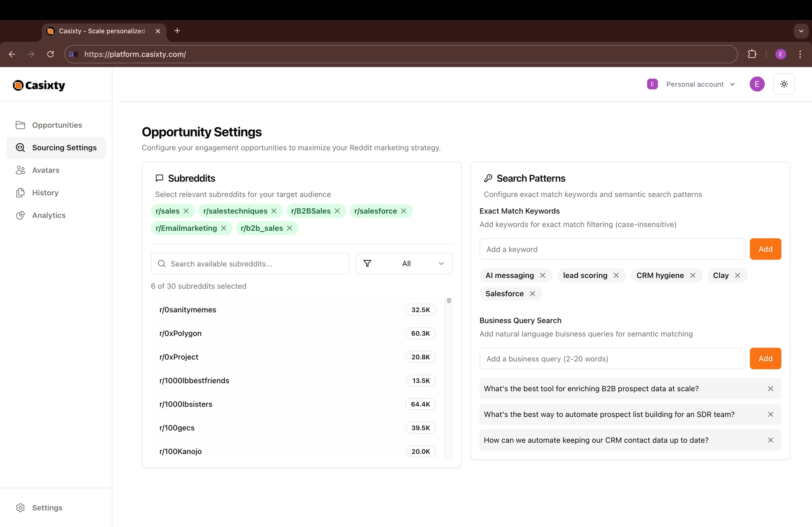This screenshot has width=812, height=527.
Task: Click the r/salesforce tag label
Action: (x=376, y=211)
